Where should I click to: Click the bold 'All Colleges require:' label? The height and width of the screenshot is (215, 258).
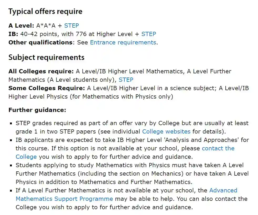tap(41, 71)
